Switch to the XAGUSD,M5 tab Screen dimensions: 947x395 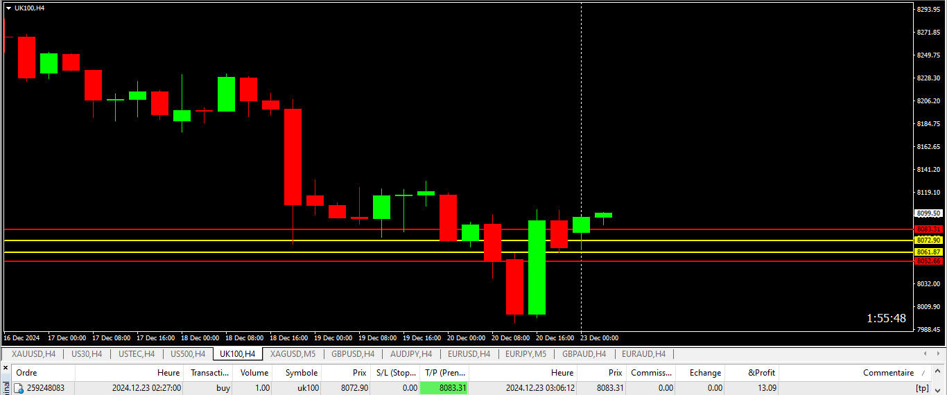(x=293, y=354)
